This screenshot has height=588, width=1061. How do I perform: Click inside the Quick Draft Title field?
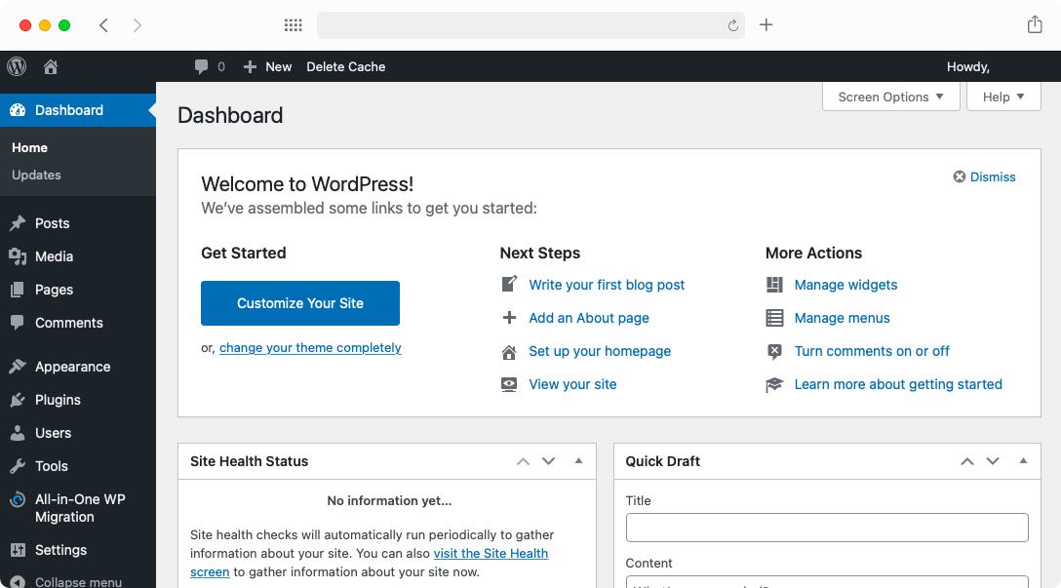click(x=827, y=528)
